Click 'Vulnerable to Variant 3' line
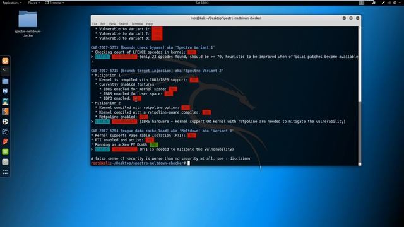The height and width of the screenshot is (227, 404). (x=128, y=38)
